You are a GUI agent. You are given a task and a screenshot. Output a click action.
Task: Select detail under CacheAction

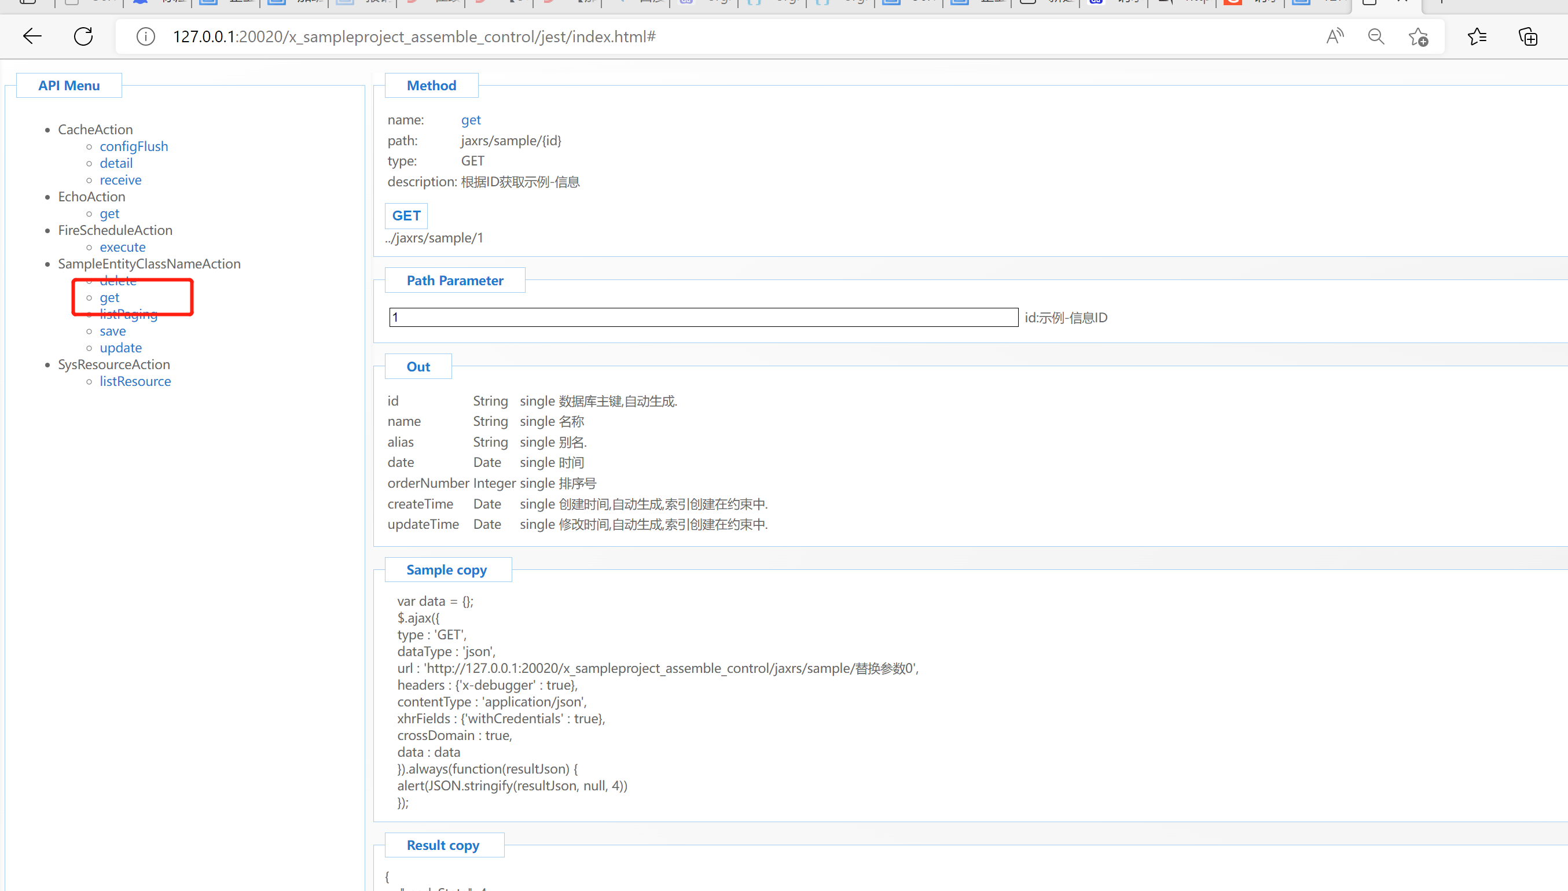[116, 163]
